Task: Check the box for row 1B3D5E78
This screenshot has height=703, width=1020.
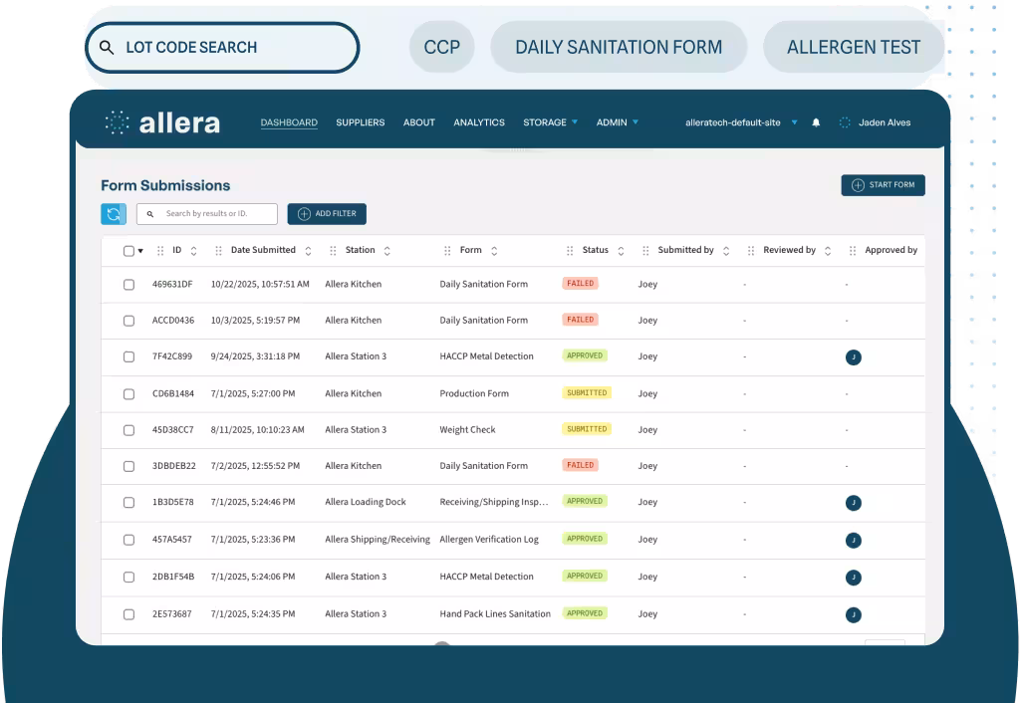Action: (128, 503)
